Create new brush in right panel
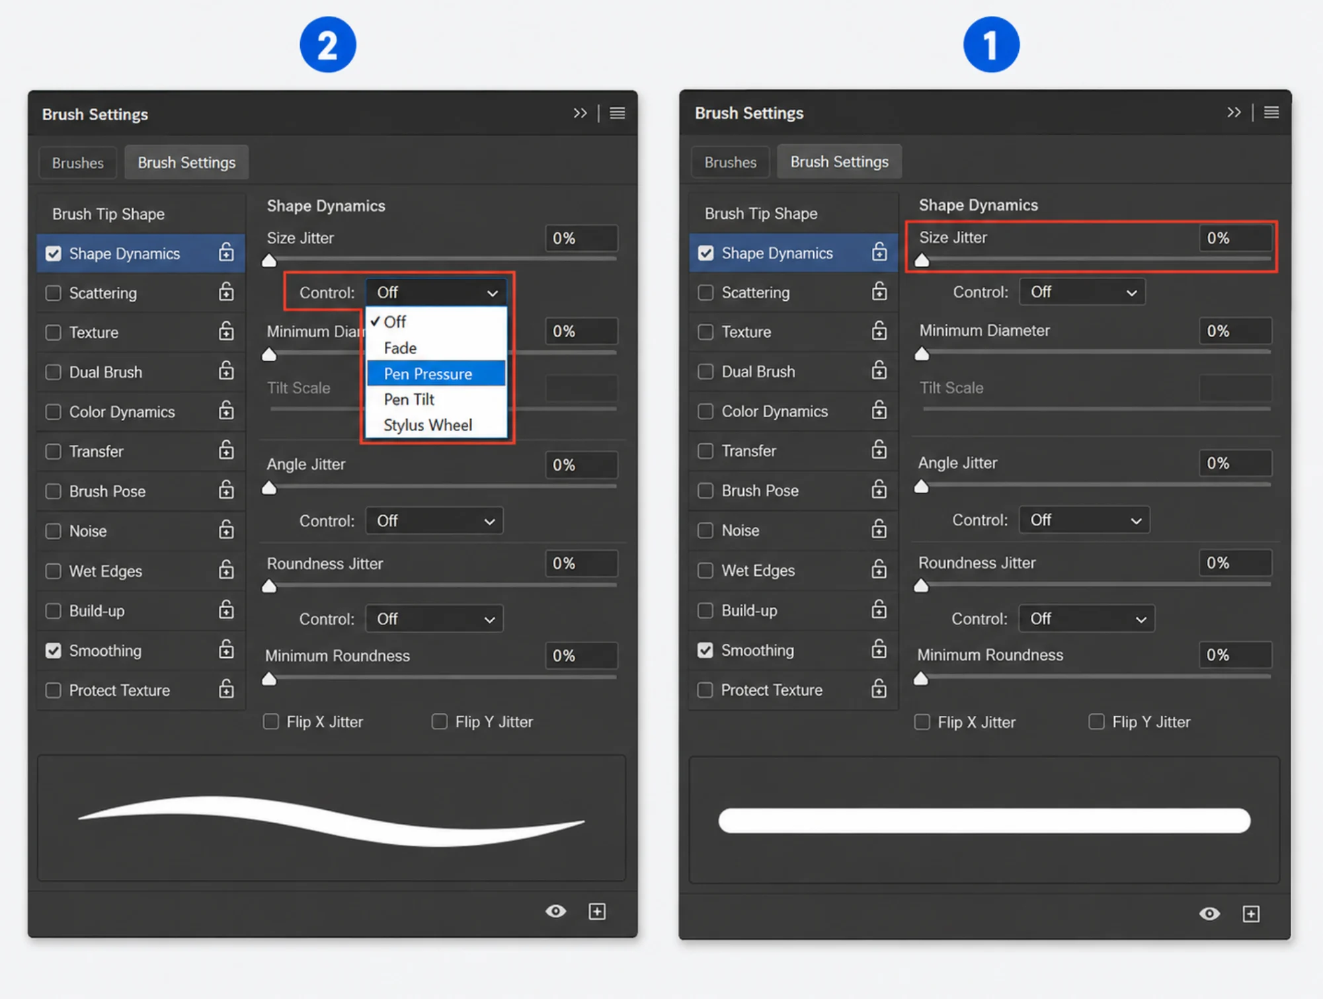Image resolution: width=1323 pixels, height=999 pixels. point(1251,914)
